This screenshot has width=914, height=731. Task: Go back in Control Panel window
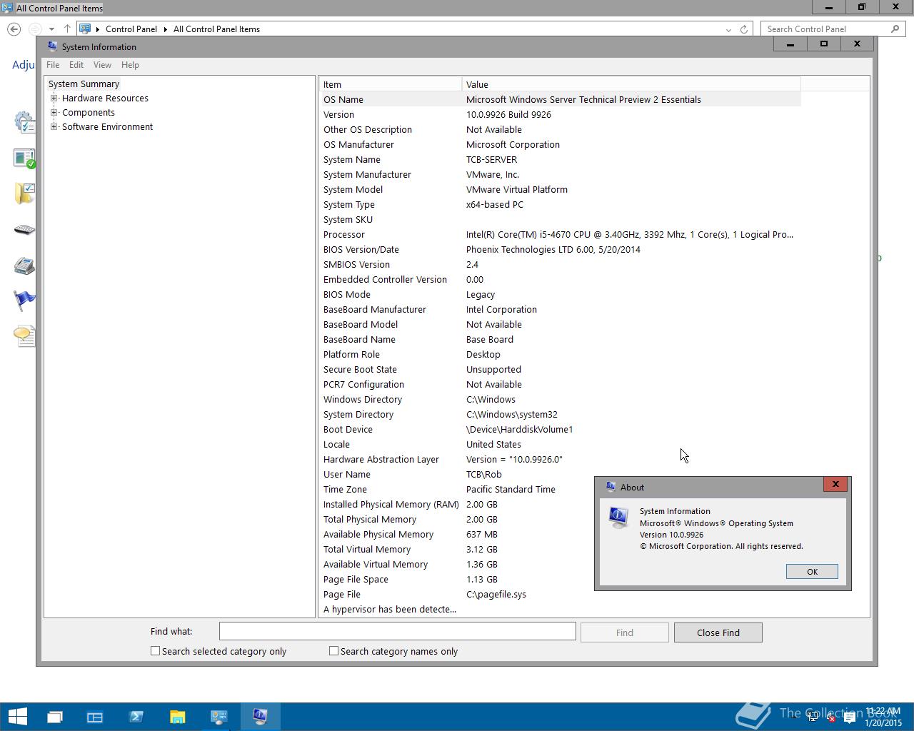pyautogui.click(x=14, y=29)
